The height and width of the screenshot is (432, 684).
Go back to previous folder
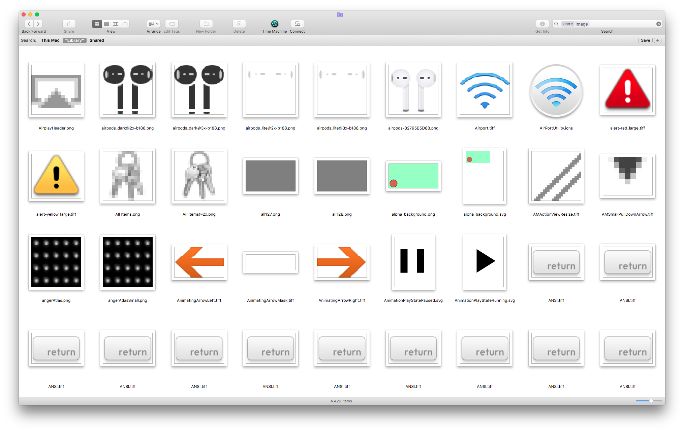point(29,24)
